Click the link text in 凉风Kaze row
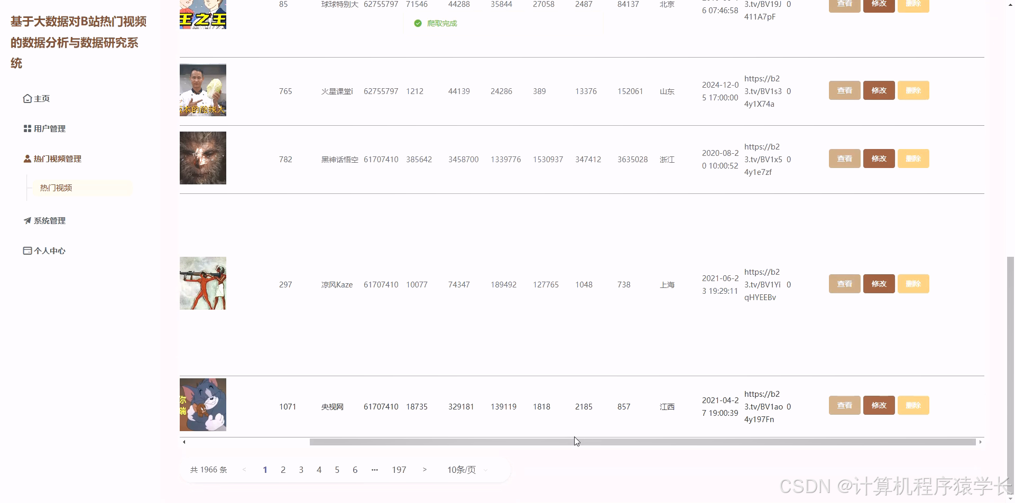Viewport: 1015px width, 503px height. click(x=763, y=285)
